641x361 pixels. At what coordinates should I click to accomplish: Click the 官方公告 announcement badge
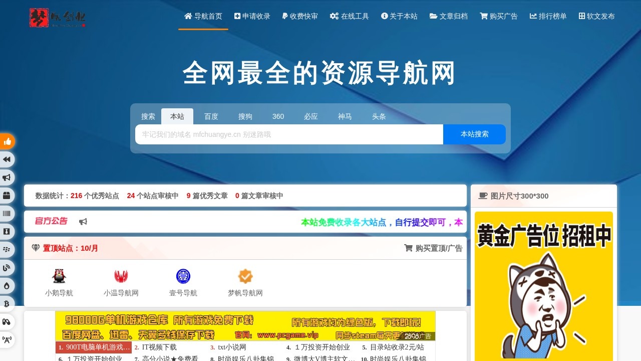(51, 221)
